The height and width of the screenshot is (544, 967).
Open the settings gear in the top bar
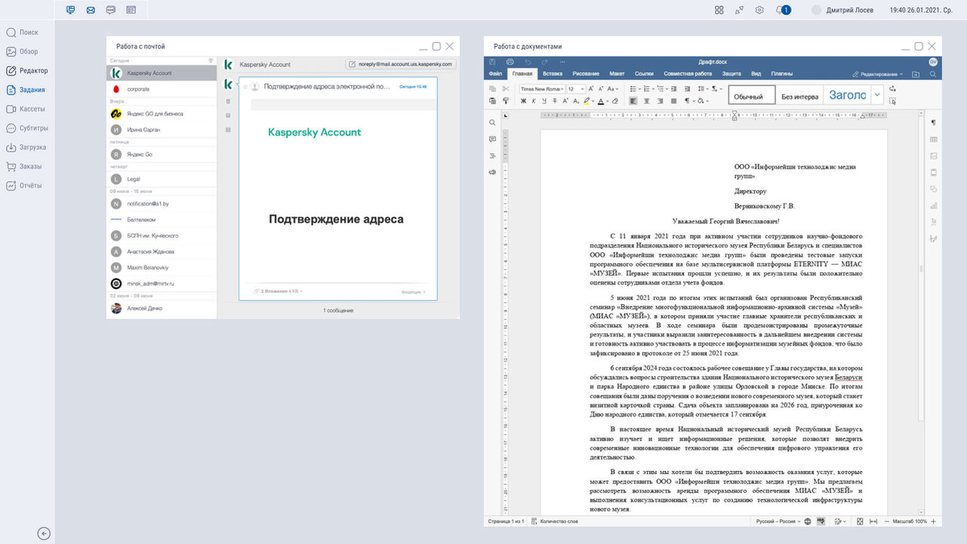(759, 10)
